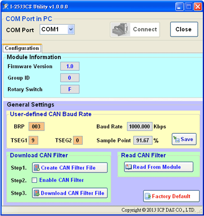This screenshot has width=204, height=216.
Task: Switch to the Configuration tab
Action: (22, 48)
